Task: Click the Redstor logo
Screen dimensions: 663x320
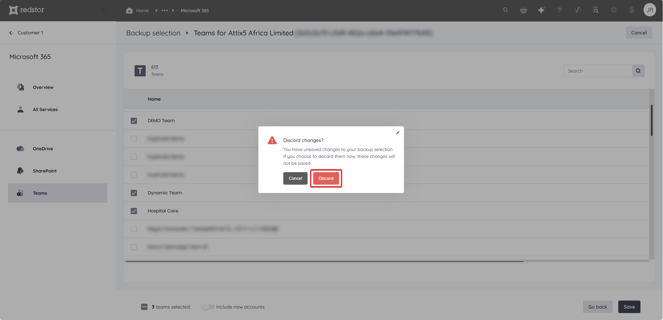Action: (27, 10)
